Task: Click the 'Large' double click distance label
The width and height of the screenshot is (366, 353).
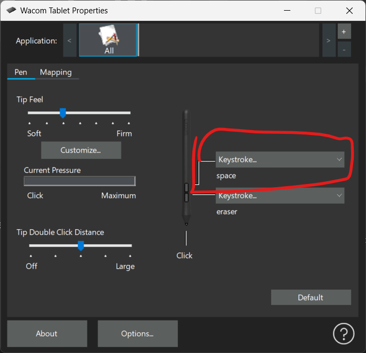Action: point(125,266)
